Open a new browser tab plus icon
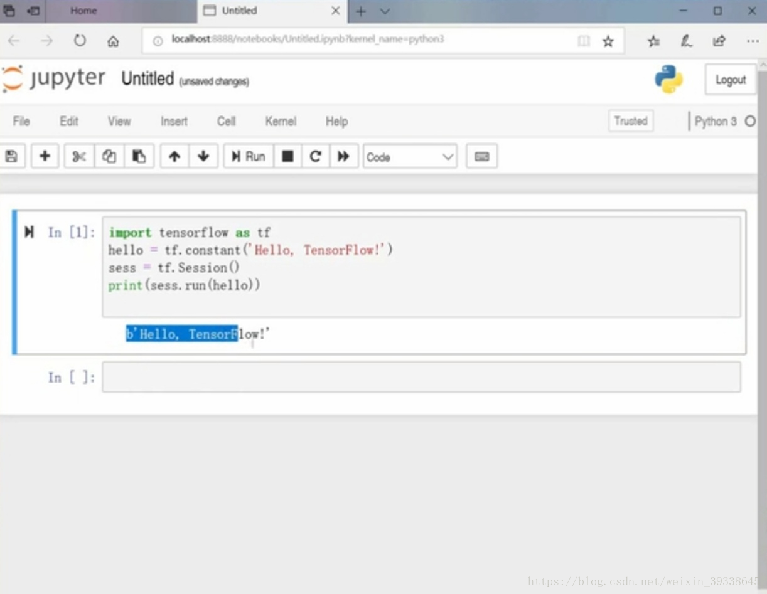 pyautogui.click(x=361, y=11)
